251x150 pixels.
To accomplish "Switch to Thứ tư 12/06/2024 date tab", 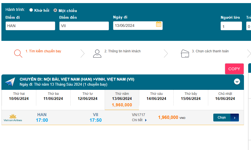I will (88, 96).
